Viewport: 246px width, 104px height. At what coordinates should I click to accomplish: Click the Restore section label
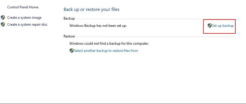(x=69, y=36)
